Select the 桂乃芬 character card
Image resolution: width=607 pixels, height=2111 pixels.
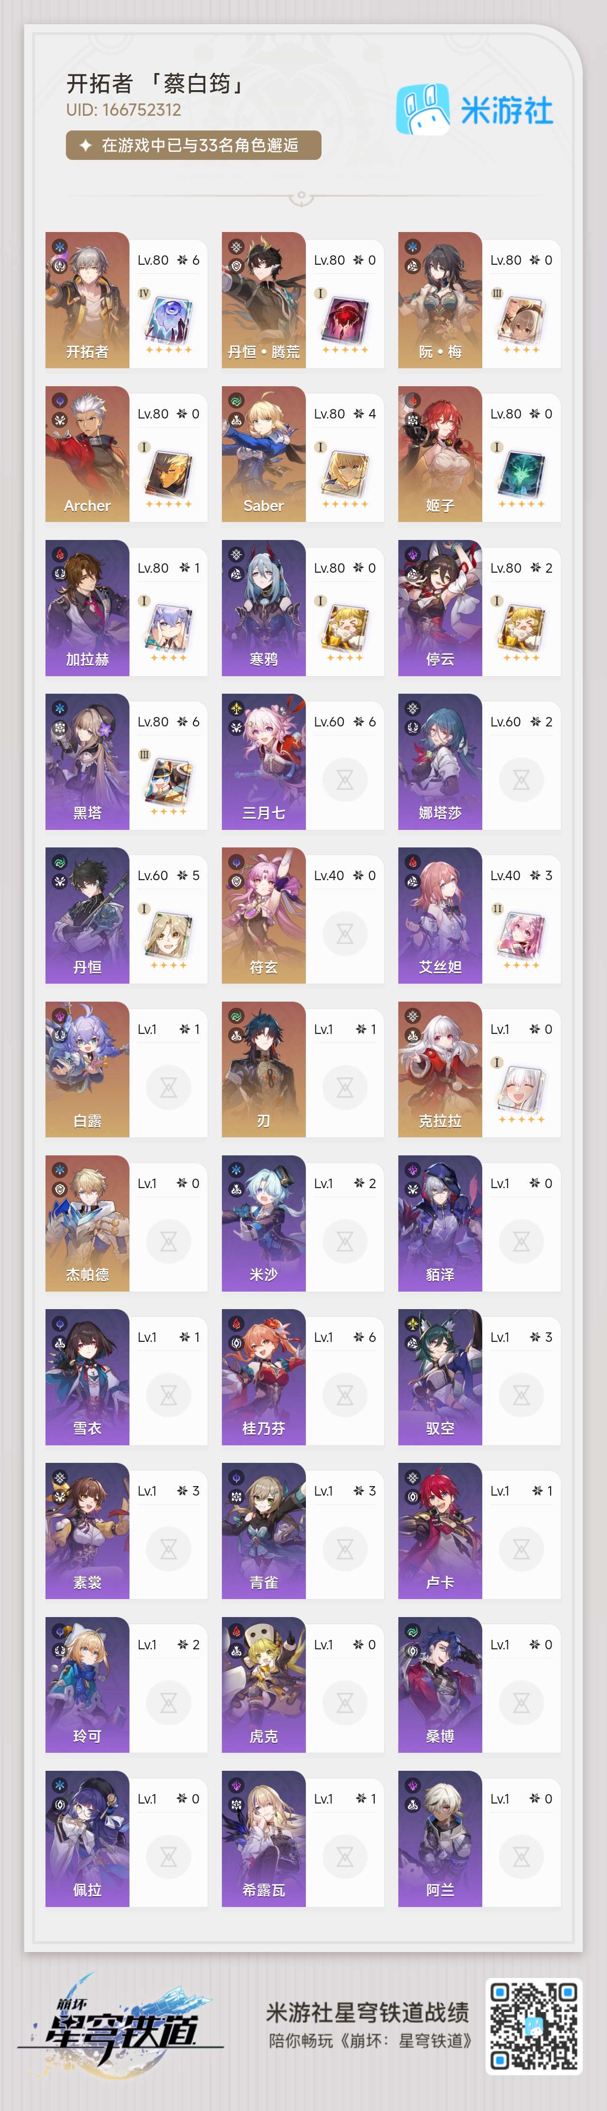pos(302,1377)
